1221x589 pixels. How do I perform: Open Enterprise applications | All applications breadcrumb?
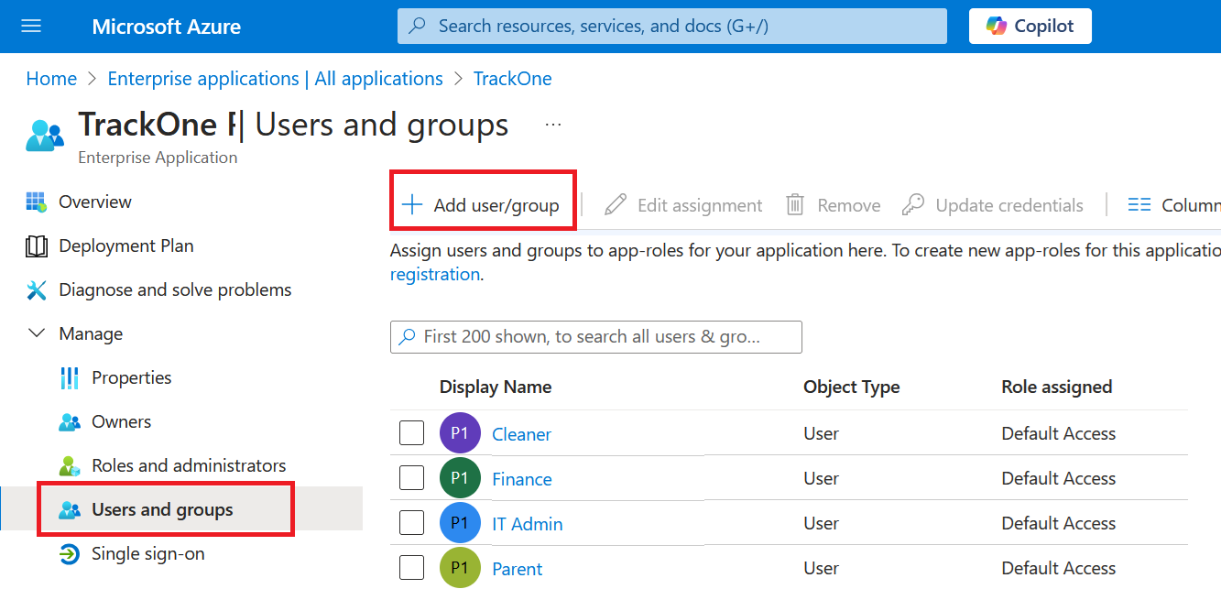pyautogui.click(x=275, y=79)
